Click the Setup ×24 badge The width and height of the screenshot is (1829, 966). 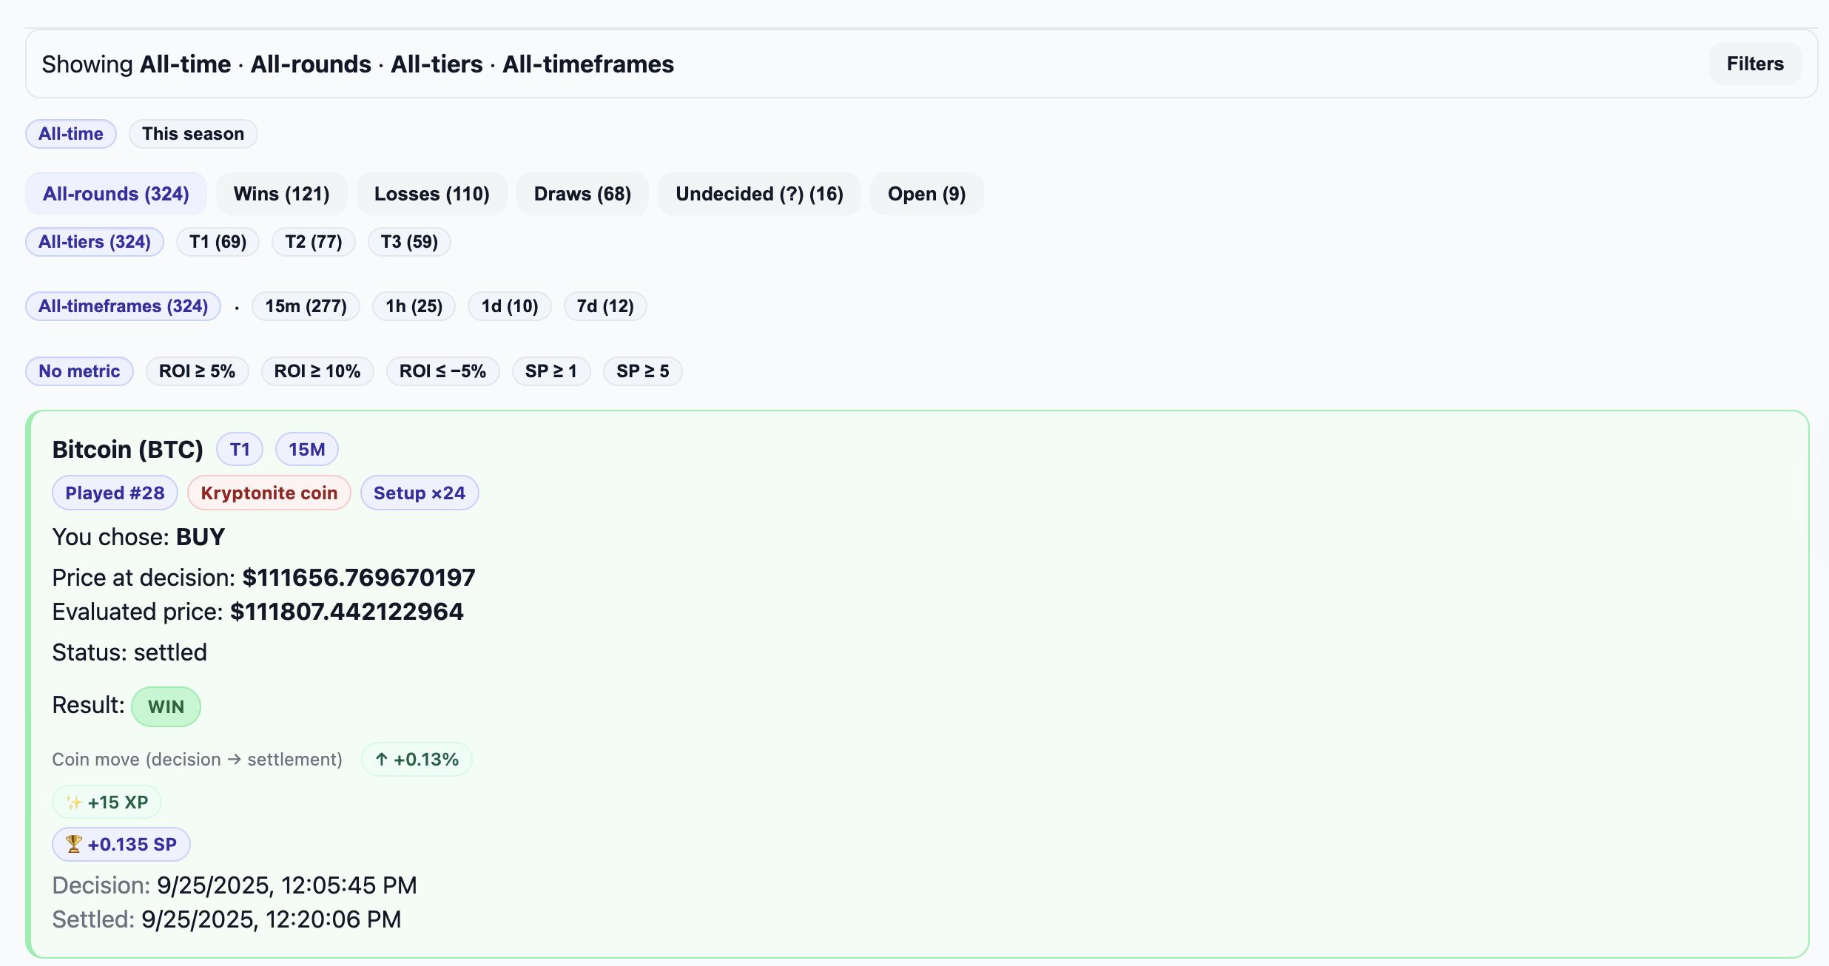(x=419, y=493)
